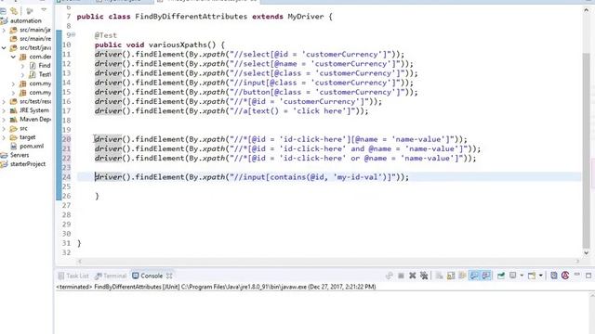Viewport: 595px width, 334px height.
Task: Expand the src/test/res folder
Action: coord(4,101)
